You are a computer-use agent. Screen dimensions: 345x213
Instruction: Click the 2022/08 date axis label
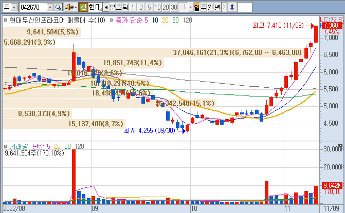pos(14,208)
